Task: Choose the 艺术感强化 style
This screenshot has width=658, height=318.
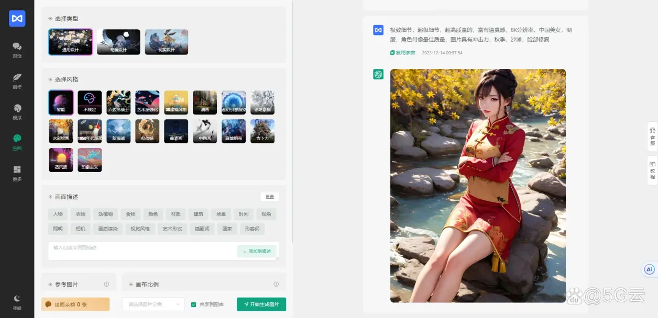Action: pyautogui.click(x=147, y=103)
